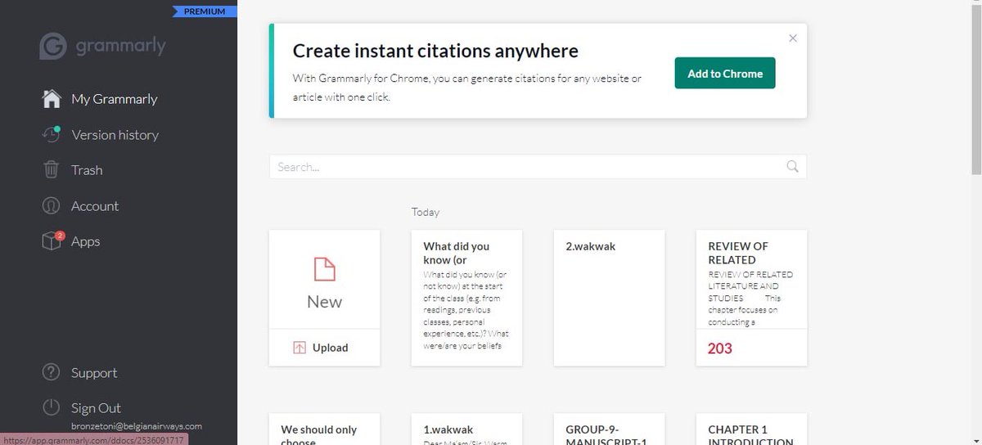Click the Upload button
The width and height of the screenshot is (982, 445).
coord(325,348)
